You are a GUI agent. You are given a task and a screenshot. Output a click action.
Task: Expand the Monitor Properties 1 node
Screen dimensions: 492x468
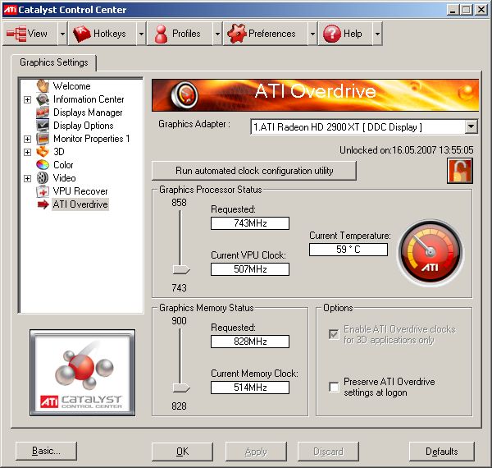click(28, 139)
